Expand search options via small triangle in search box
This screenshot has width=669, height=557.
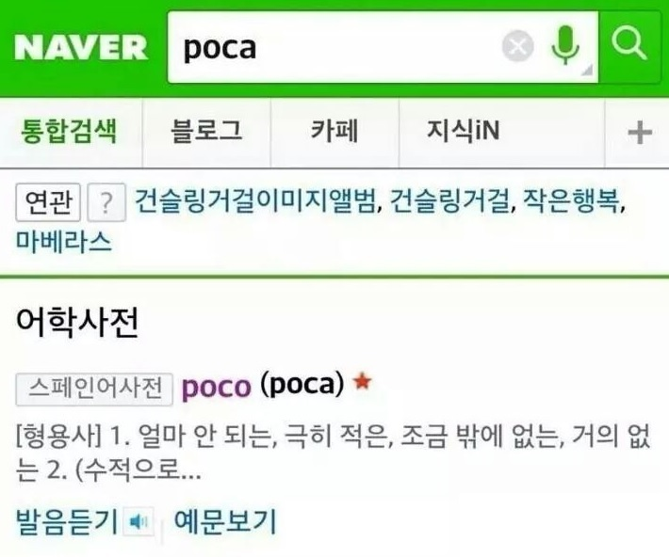coord(588,71)
